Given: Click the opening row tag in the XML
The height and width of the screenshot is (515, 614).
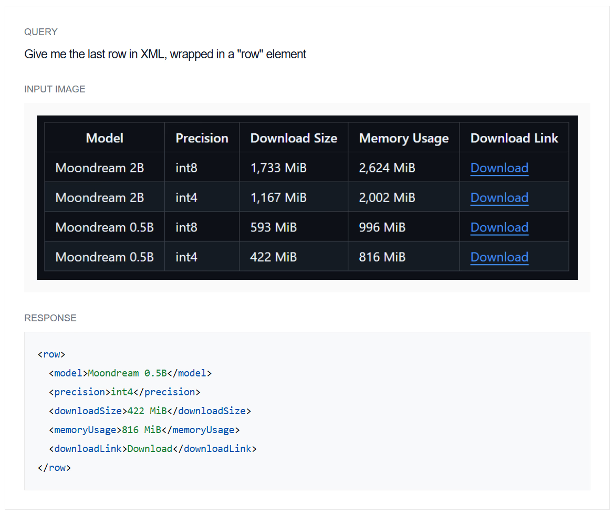Looking at the screenshot, I should point(51,354).
